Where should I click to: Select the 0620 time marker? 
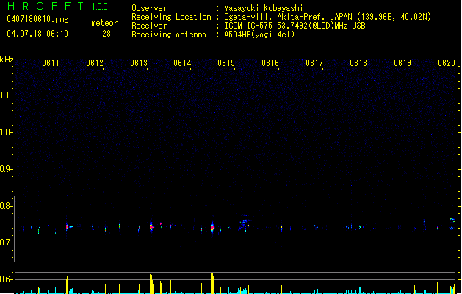click(447, 63)
